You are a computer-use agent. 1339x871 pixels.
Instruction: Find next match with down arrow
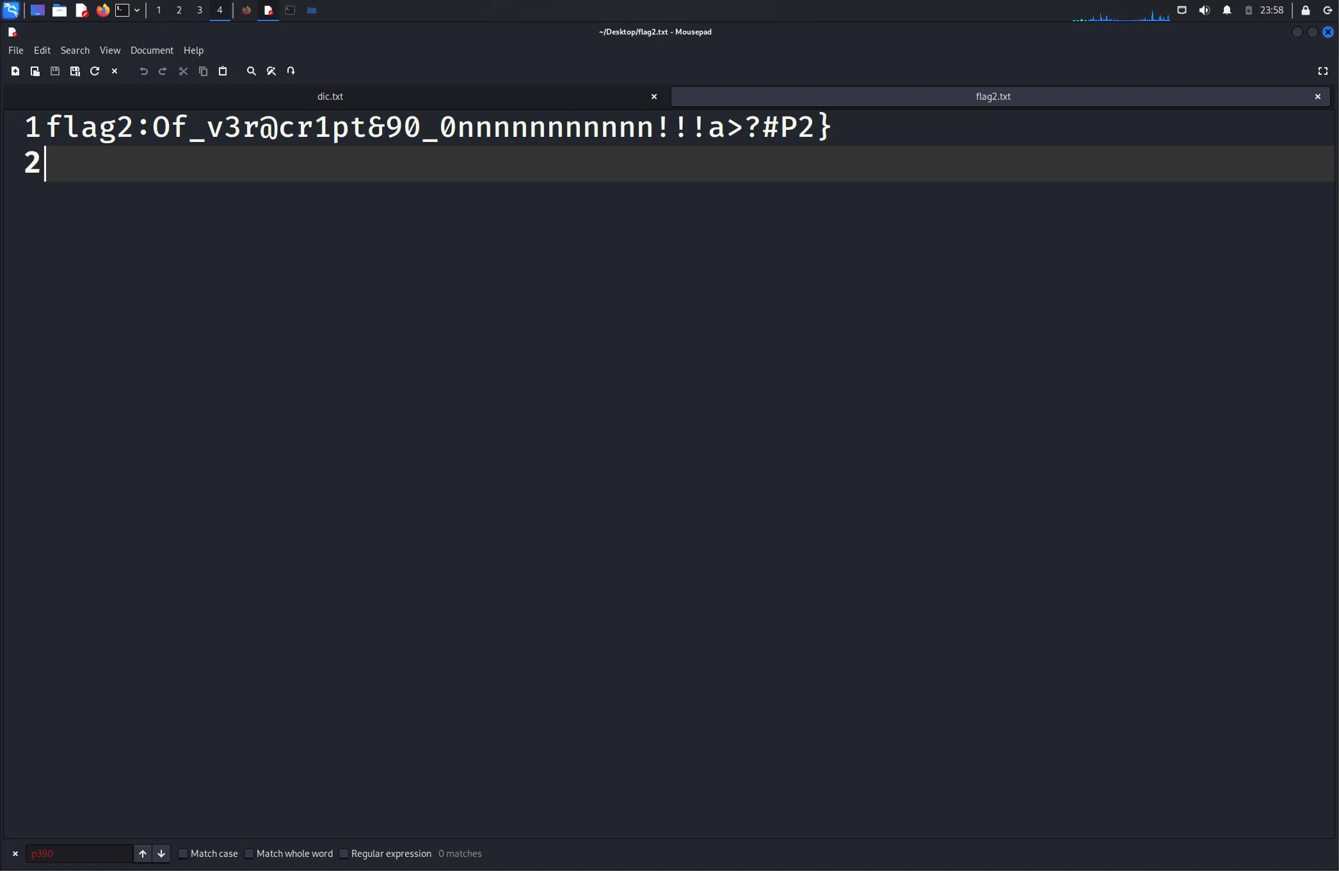tap(161, 854)
